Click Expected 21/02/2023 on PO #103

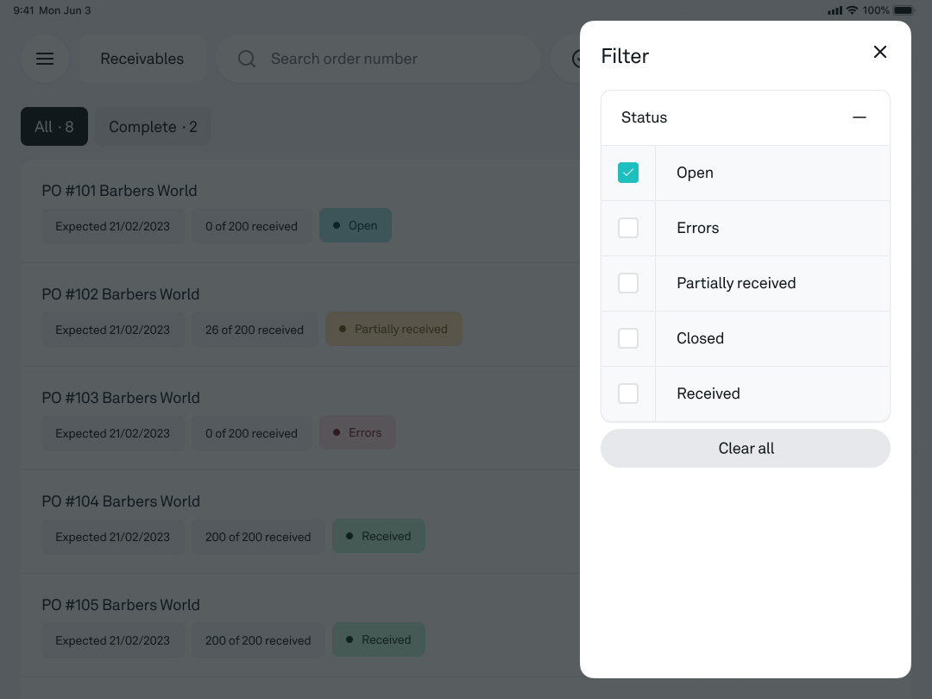113,432
